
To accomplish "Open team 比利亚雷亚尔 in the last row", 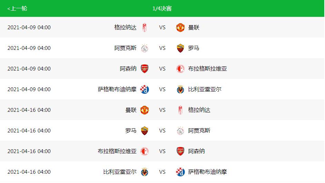I will (x=120, y=172).
